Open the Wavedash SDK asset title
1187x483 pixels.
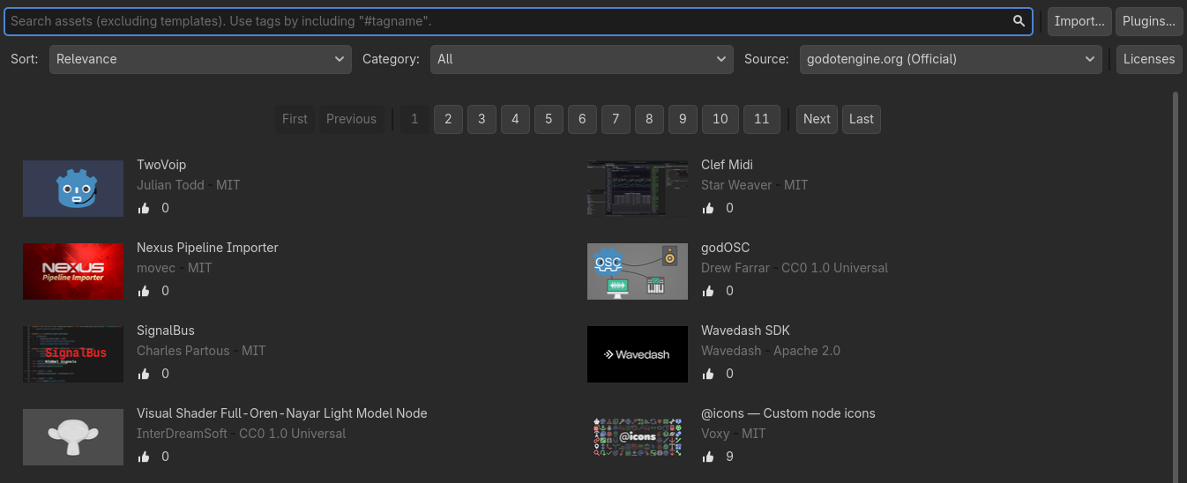pos(745,331)
